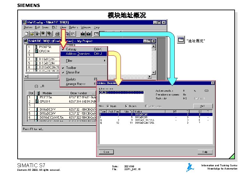This screenshot has height=173, width=250.
Task: Click the PS307 5A icon in lower module table
Action: (x=37, y=97)
